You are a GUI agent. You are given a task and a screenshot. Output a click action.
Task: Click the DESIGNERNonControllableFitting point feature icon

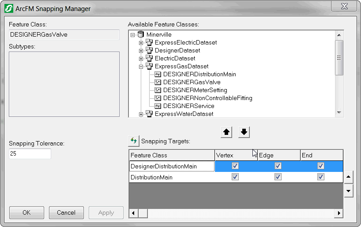click(158, 98)
